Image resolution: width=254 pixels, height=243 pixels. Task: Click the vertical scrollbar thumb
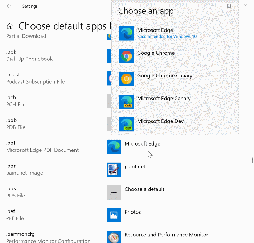253,160
